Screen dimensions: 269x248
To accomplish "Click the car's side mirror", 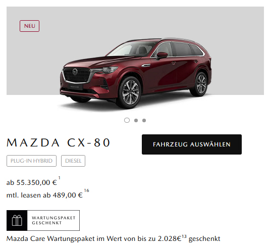I will pos(162,56).
